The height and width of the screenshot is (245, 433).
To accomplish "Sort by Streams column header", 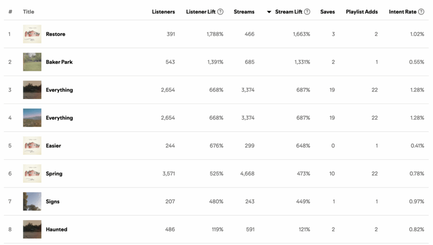I will (x=244, y=11).
